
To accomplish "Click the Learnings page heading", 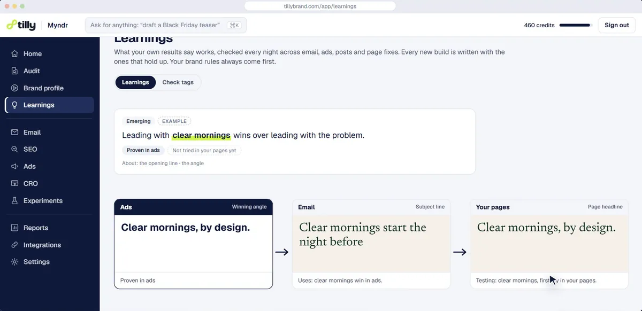I will [143, 39].
